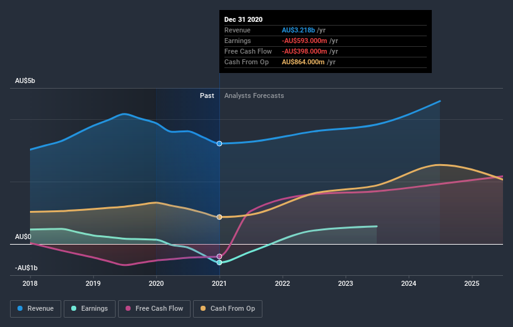This screenshot has height=327, width=513.
Task: Click the -AU$593.000m earnings value
Action: [x=304, y=41]
